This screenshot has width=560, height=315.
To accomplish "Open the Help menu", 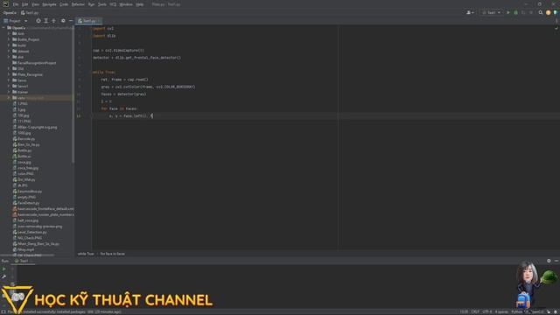I will pyautogui.click(x=140, y=4).
